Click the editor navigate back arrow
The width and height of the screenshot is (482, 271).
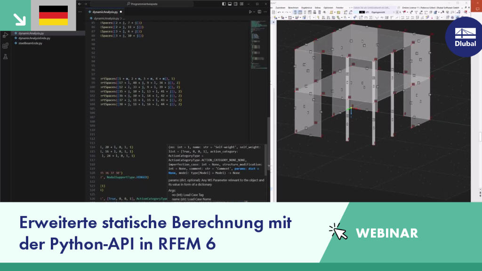(x=80, y=4)
